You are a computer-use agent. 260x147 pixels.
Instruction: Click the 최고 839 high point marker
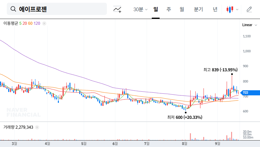click(x=232, y=74)
